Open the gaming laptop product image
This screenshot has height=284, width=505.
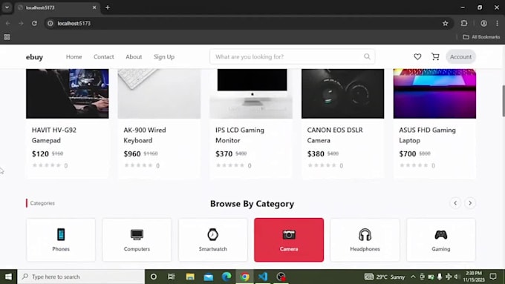[434, 93]
